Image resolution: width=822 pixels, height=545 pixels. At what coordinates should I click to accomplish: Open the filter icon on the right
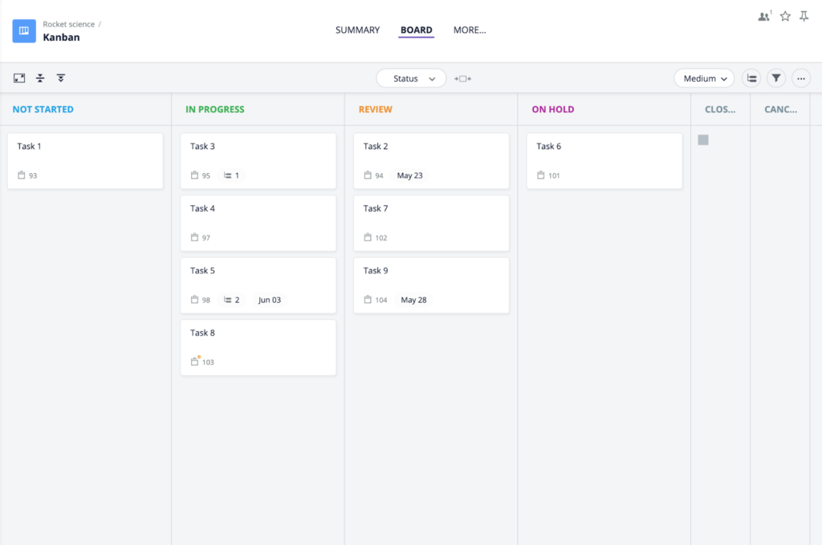click(775, 78)
